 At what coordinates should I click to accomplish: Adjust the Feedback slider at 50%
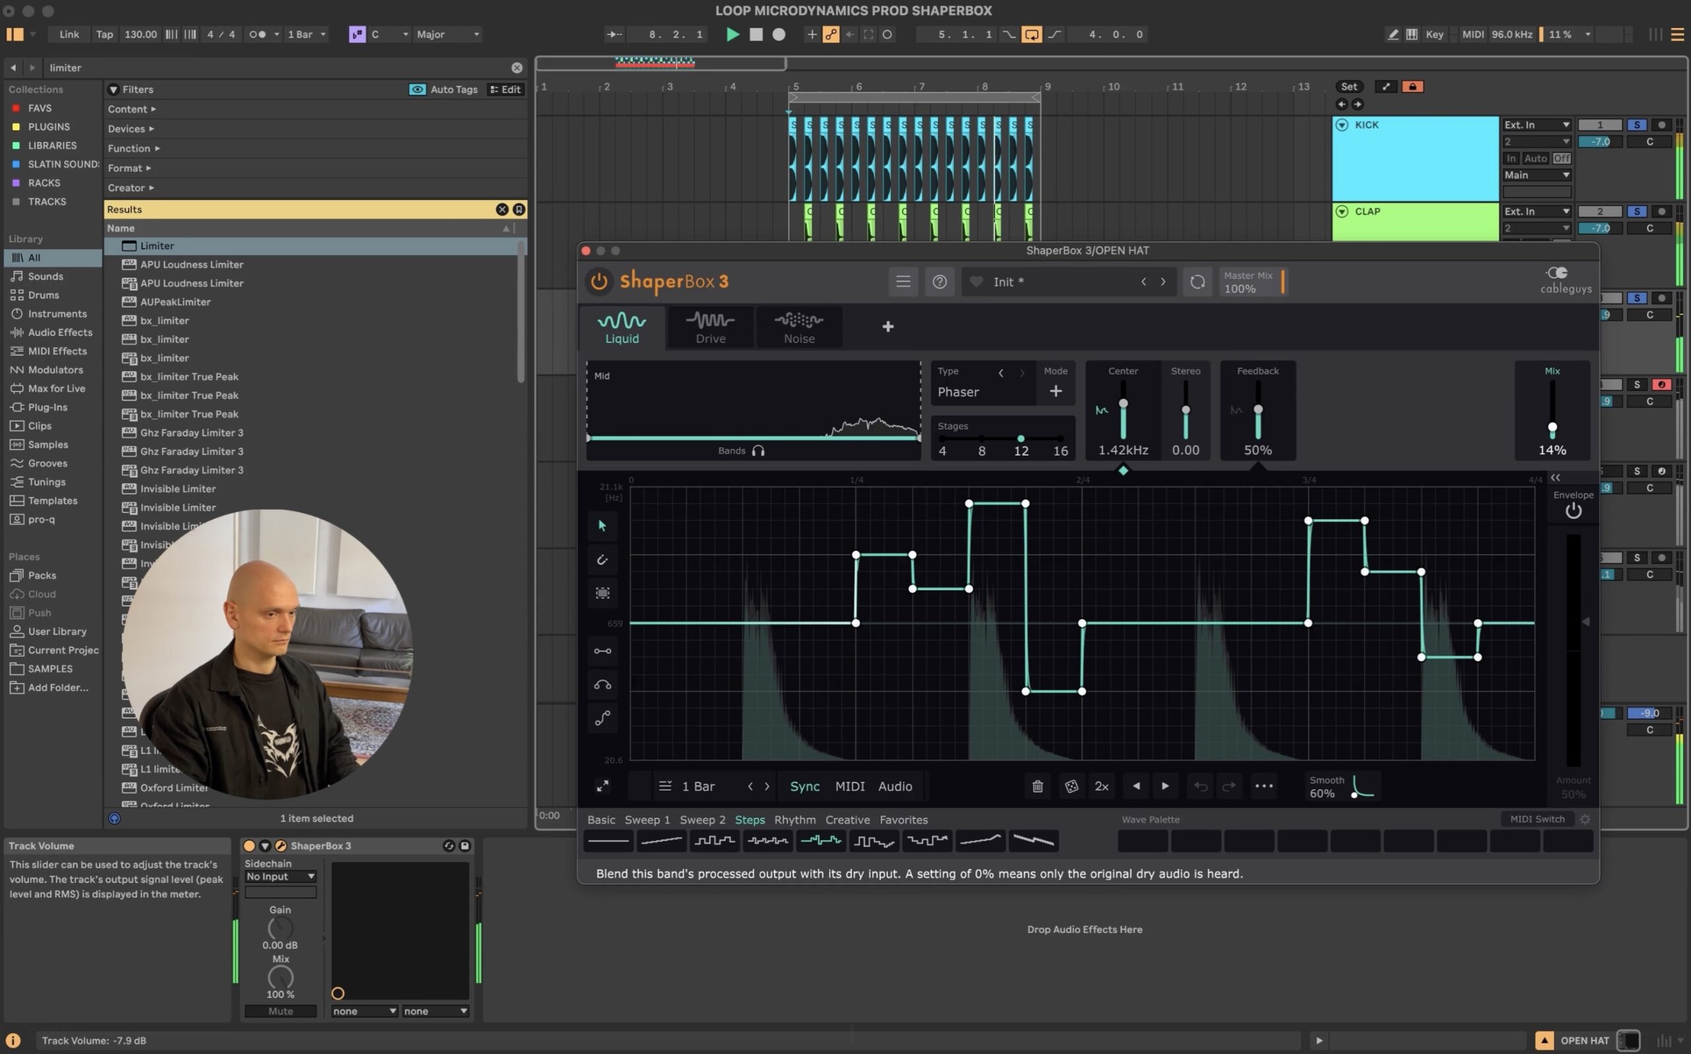point(1258,410)
